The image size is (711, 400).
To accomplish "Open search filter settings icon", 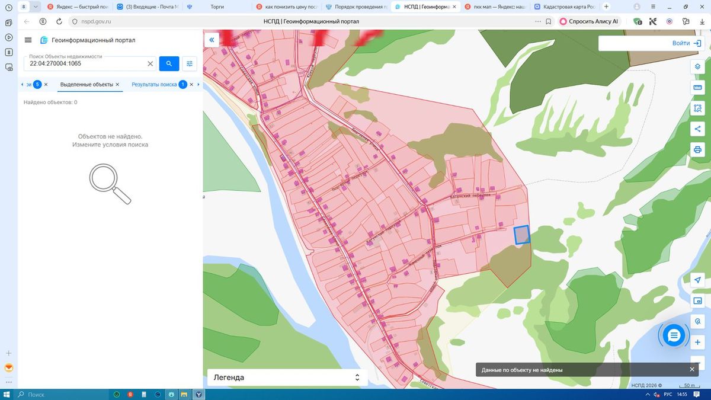I will coord(190,63).
